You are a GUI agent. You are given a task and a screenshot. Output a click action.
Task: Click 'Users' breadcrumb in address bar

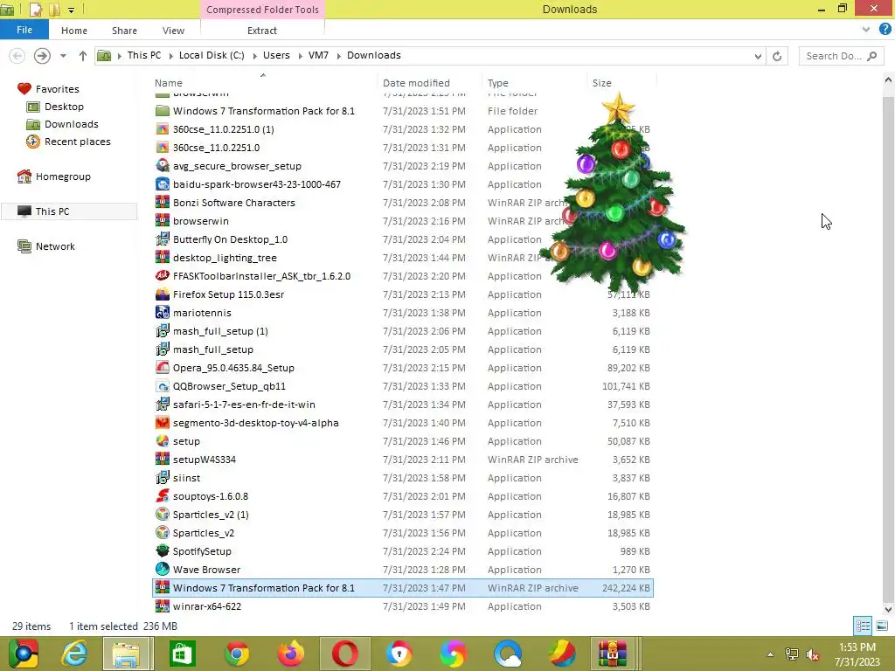276,55
